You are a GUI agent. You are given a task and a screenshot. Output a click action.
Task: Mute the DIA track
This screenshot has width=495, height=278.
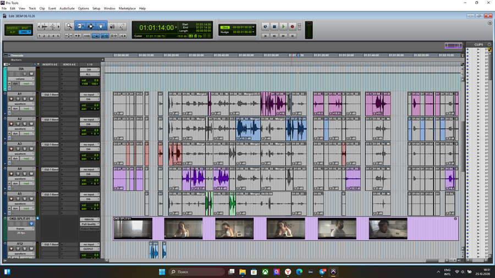pos(31,74)
